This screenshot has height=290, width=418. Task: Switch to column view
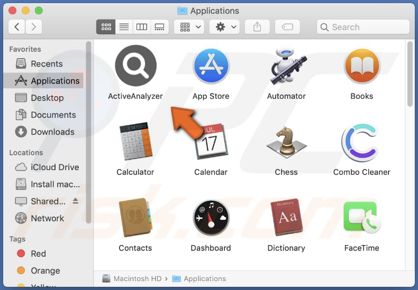[142, 27]
